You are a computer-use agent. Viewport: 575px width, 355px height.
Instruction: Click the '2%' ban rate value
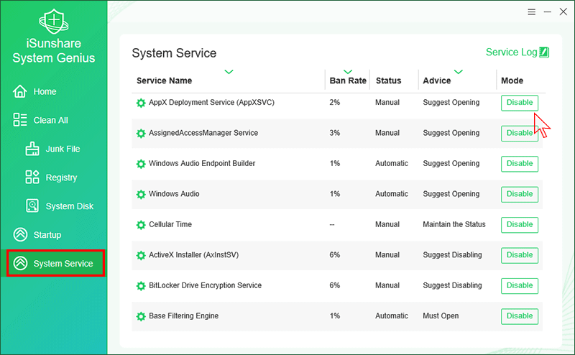pos(334,102)
